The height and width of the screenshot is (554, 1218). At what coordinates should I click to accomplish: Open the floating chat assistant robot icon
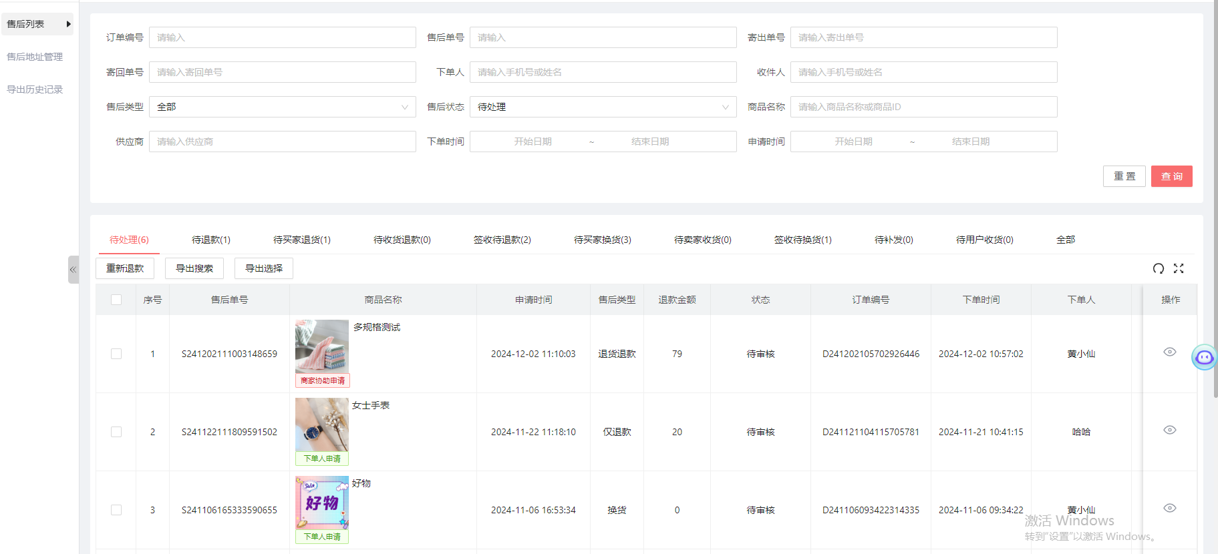click(1204, 358)
